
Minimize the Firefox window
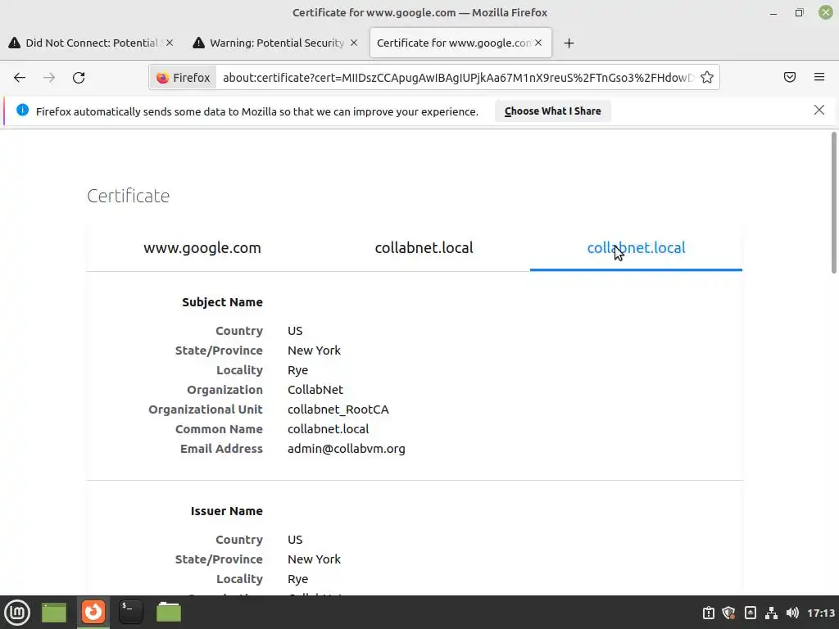click(773, 13)
